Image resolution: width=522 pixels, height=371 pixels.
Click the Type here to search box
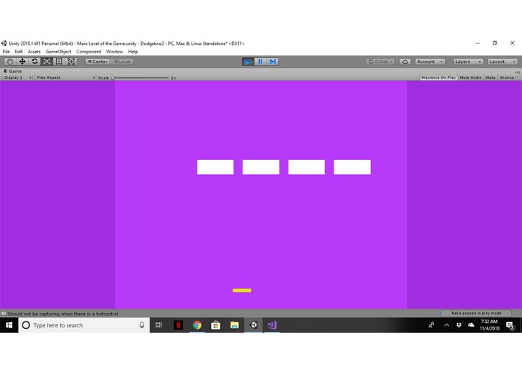84,325
